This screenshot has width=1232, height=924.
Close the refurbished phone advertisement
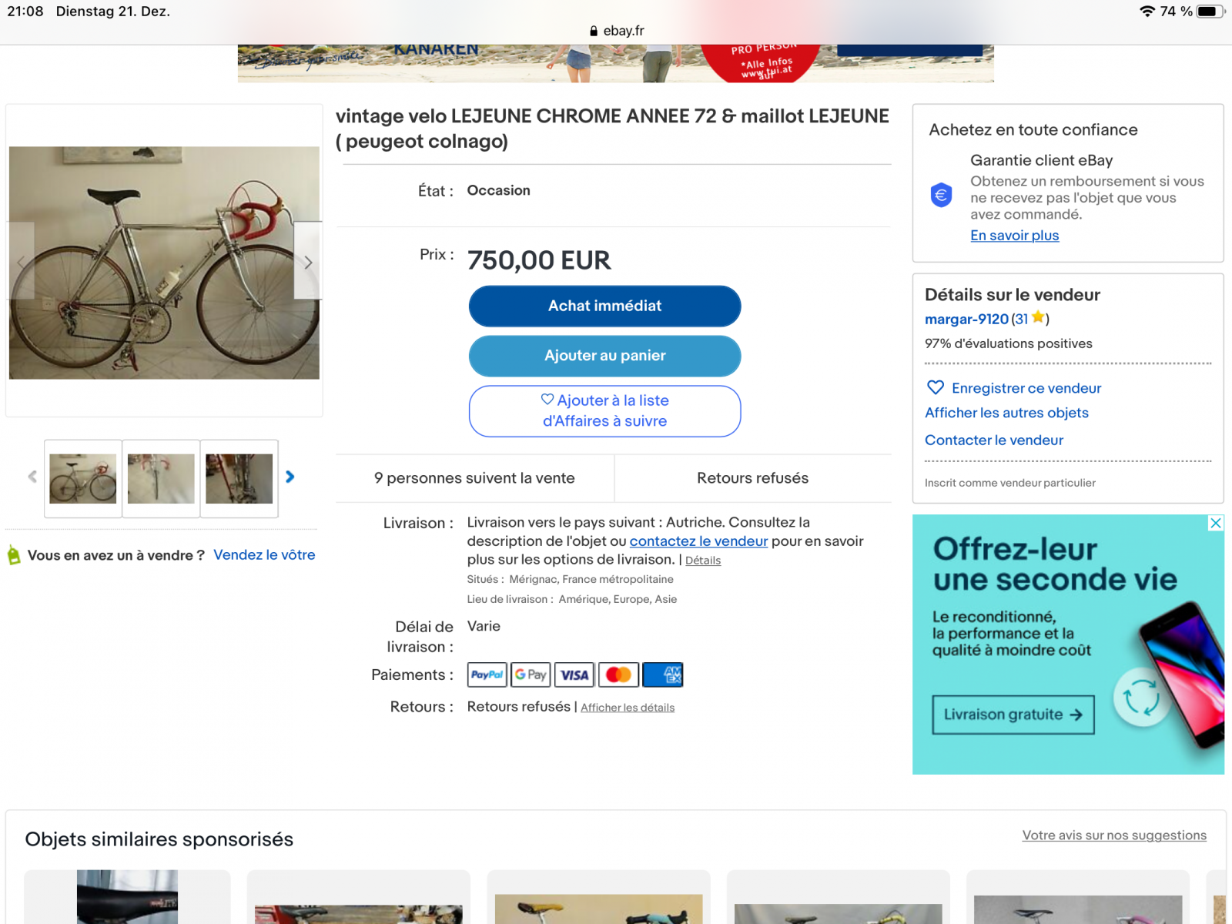[1216, 524]
